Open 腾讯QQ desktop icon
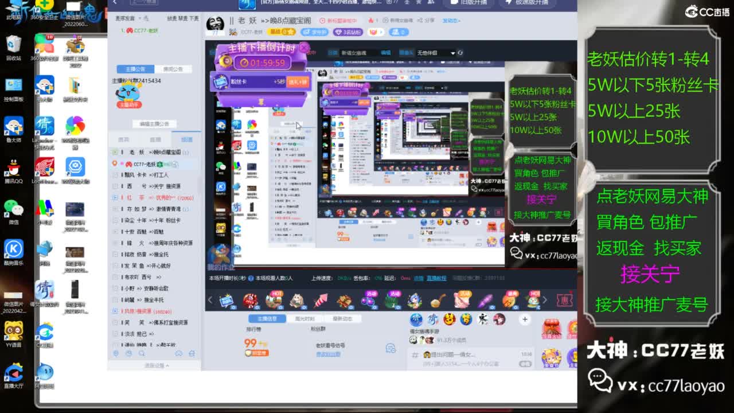The height and width of the screenshot is (413, 734). (x=13, y=172)
